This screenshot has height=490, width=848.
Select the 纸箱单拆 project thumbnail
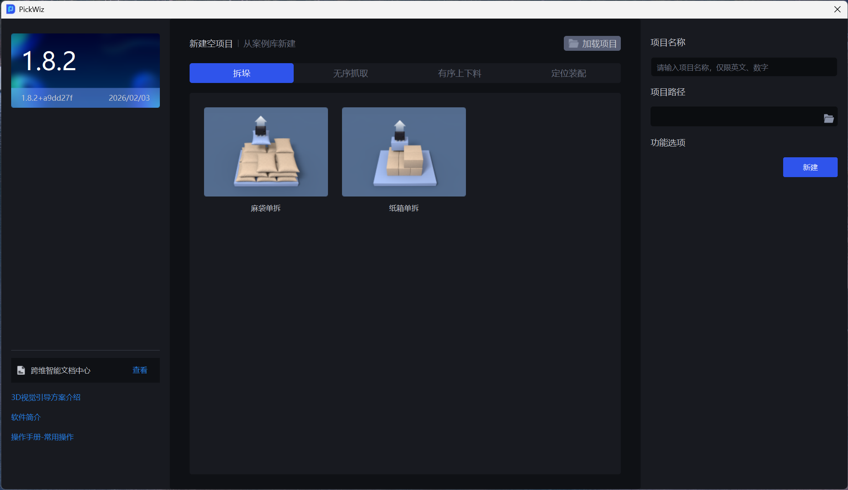(404, 152)
